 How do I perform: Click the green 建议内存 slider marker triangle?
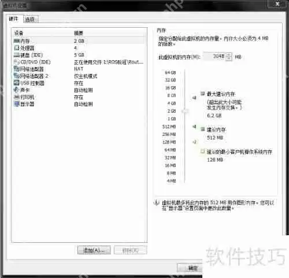click(x=194, y=127)
